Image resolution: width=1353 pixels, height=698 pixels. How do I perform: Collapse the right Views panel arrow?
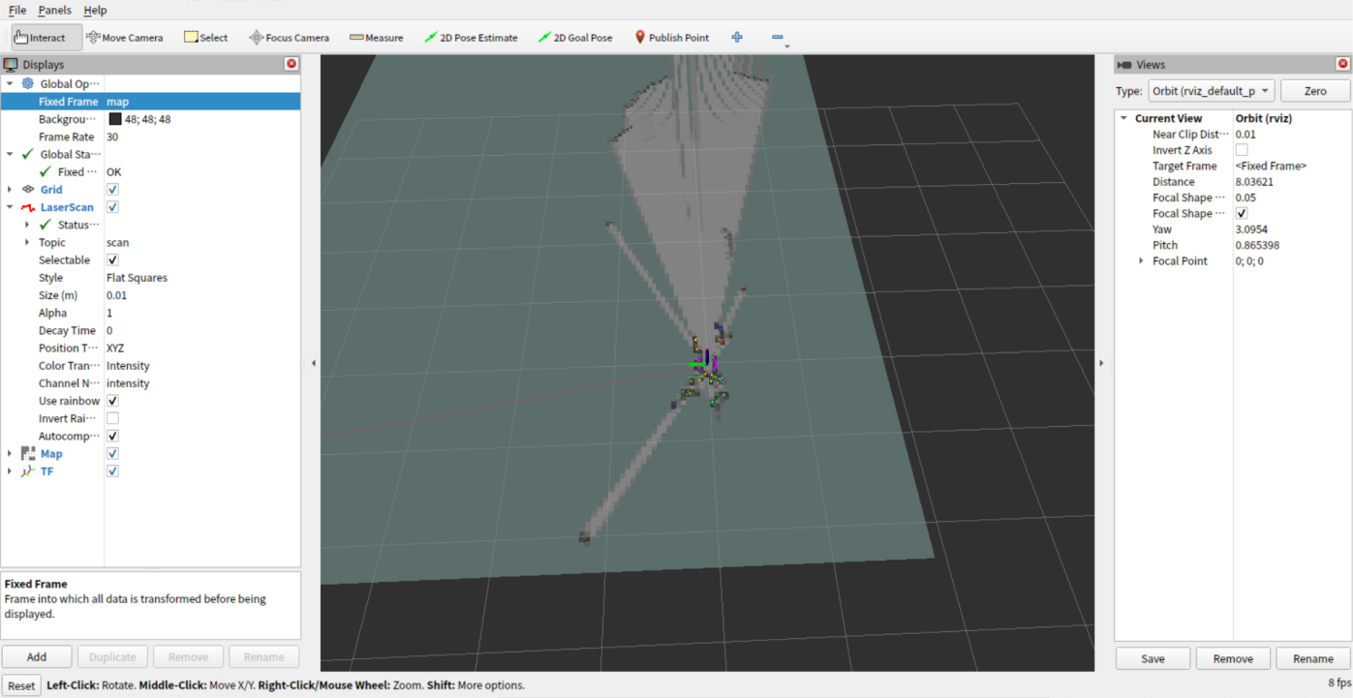tap(1102, 363)
